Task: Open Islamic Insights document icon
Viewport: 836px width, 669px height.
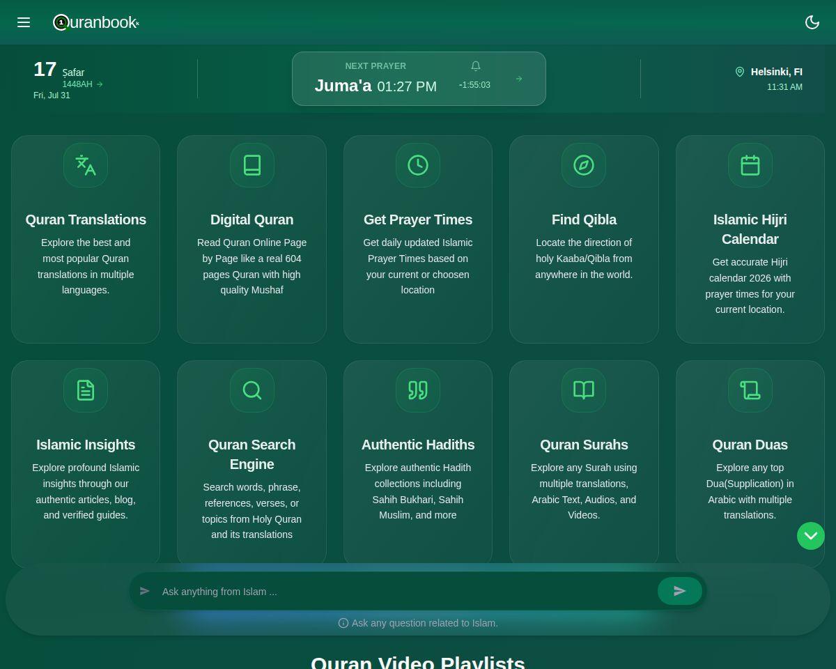Action: [86, 390]
